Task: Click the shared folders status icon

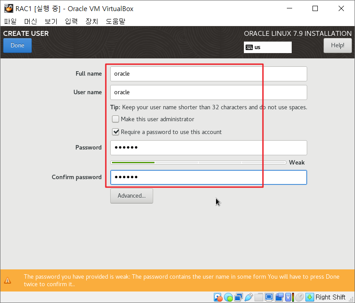Action: click(259, 297)
